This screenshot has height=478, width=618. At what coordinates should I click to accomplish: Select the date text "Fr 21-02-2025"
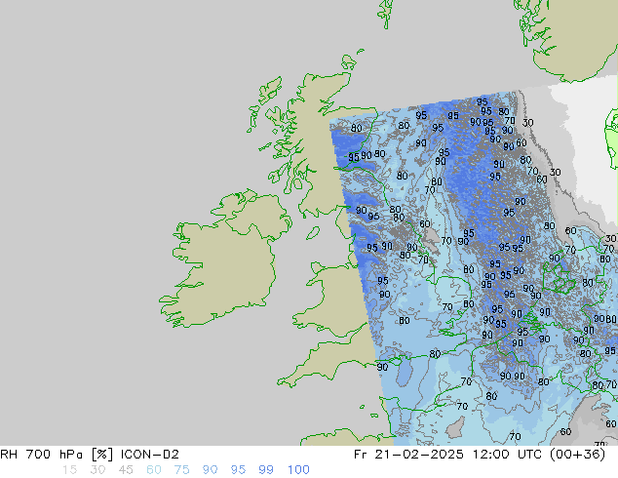click(408, 455)
